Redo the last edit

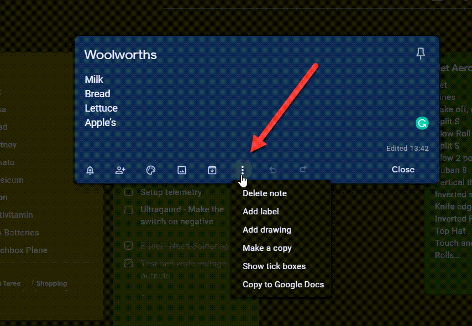pyautogui.click(x=303, y=170)
